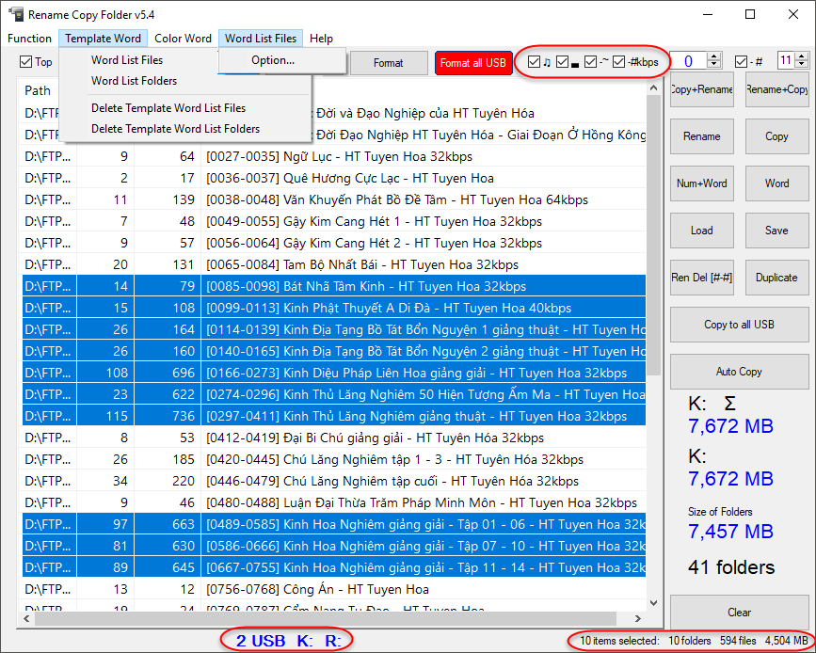Click the Copy to all USB button

pos(739,325)
